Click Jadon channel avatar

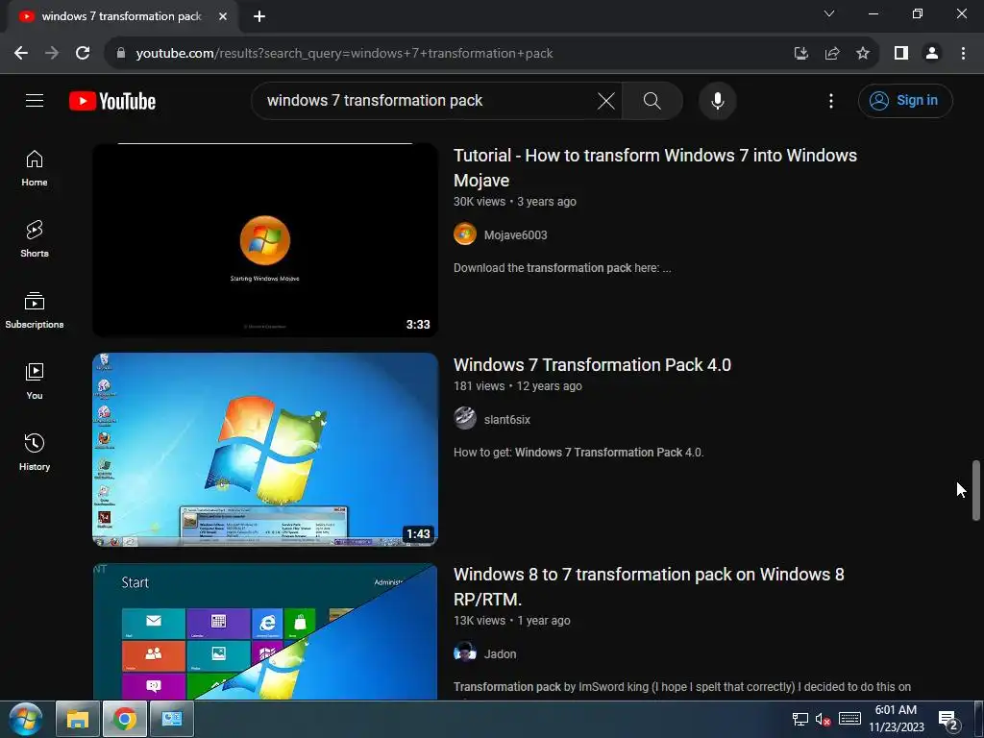465,653
